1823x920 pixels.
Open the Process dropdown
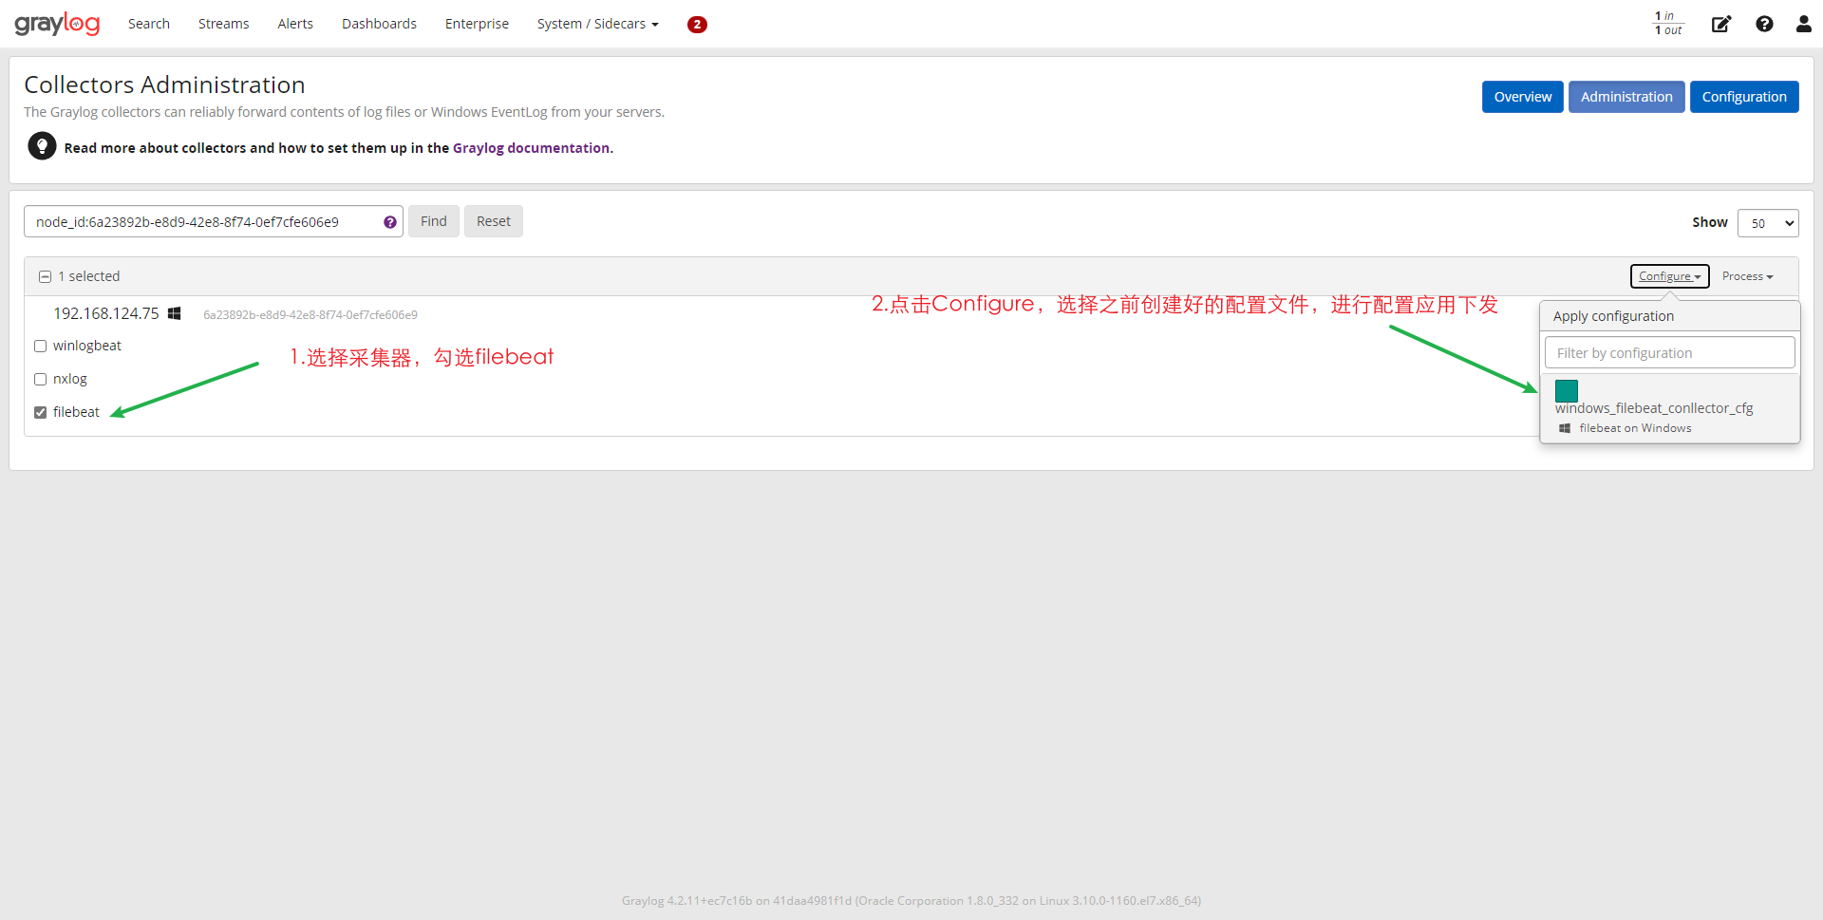coord(1747,276)
